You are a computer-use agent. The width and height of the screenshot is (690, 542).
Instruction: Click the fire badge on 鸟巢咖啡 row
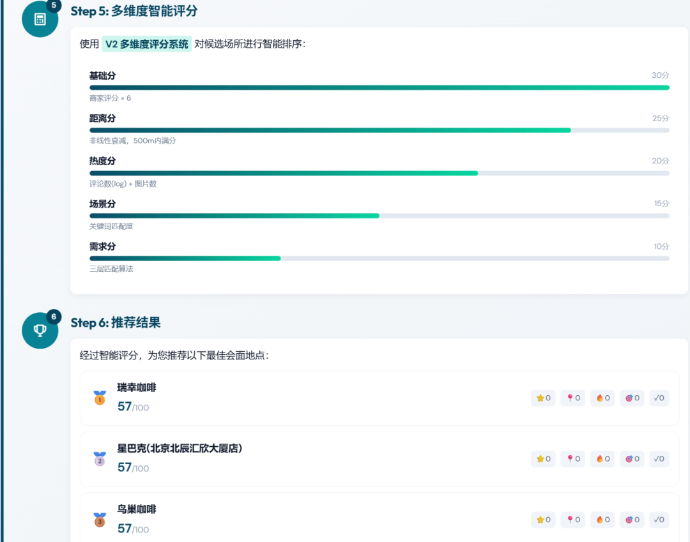click(602, 519)
